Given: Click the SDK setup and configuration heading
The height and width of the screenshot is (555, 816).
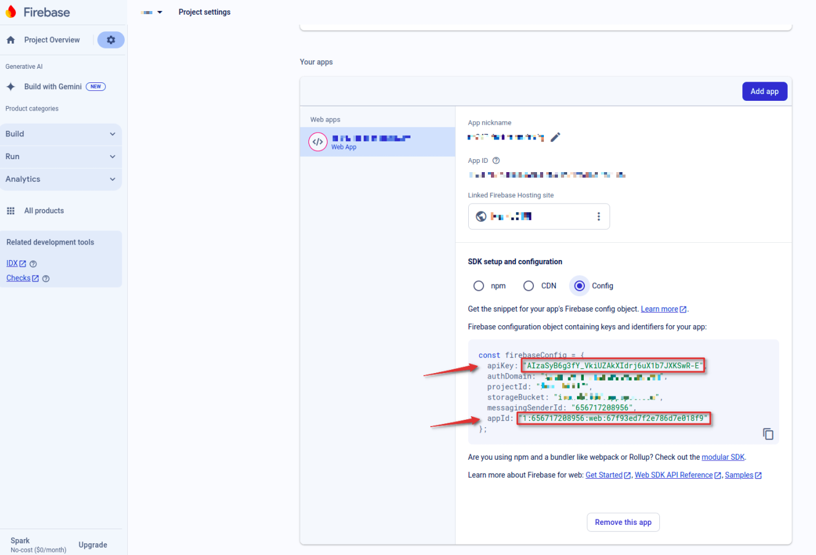Looking at the screenshot, I should [515, 262].
